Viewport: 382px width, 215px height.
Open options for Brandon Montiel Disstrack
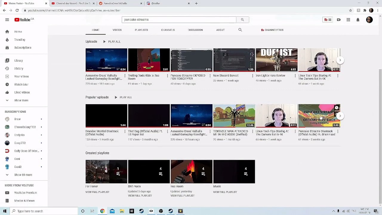tap(125, 131)
